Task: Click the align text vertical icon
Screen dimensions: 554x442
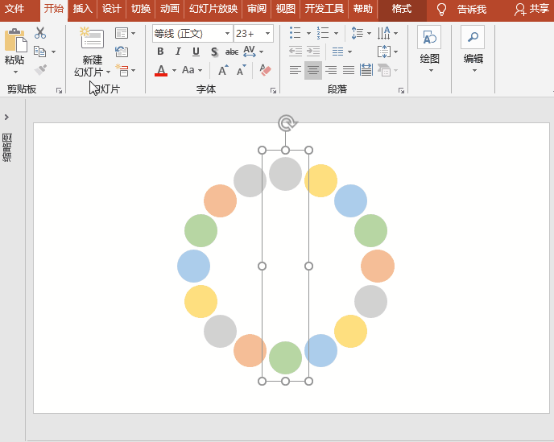Action: [x=384, y=52]
